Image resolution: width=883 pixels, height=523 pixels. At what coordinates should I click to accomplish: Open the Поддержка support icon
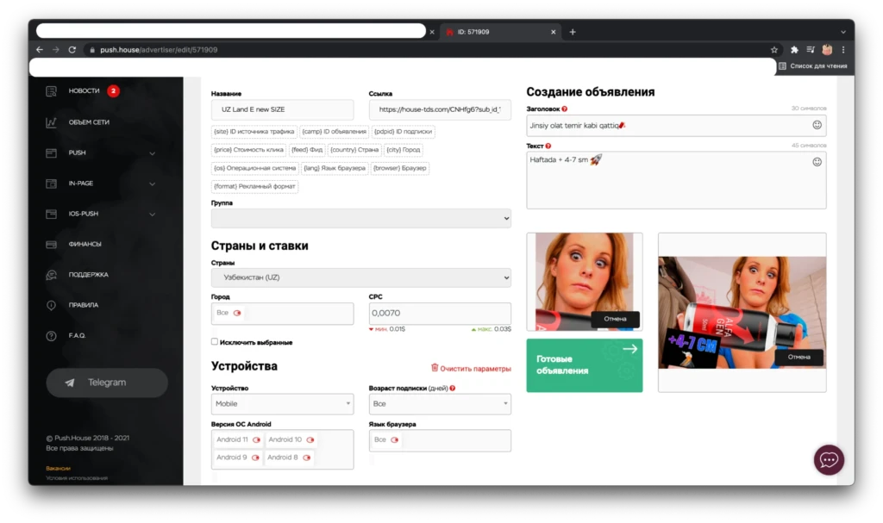point(51,275)
